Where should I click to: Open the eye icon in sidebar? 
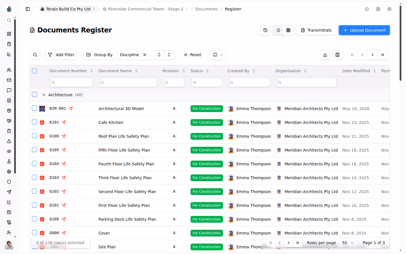click(9, 151)
